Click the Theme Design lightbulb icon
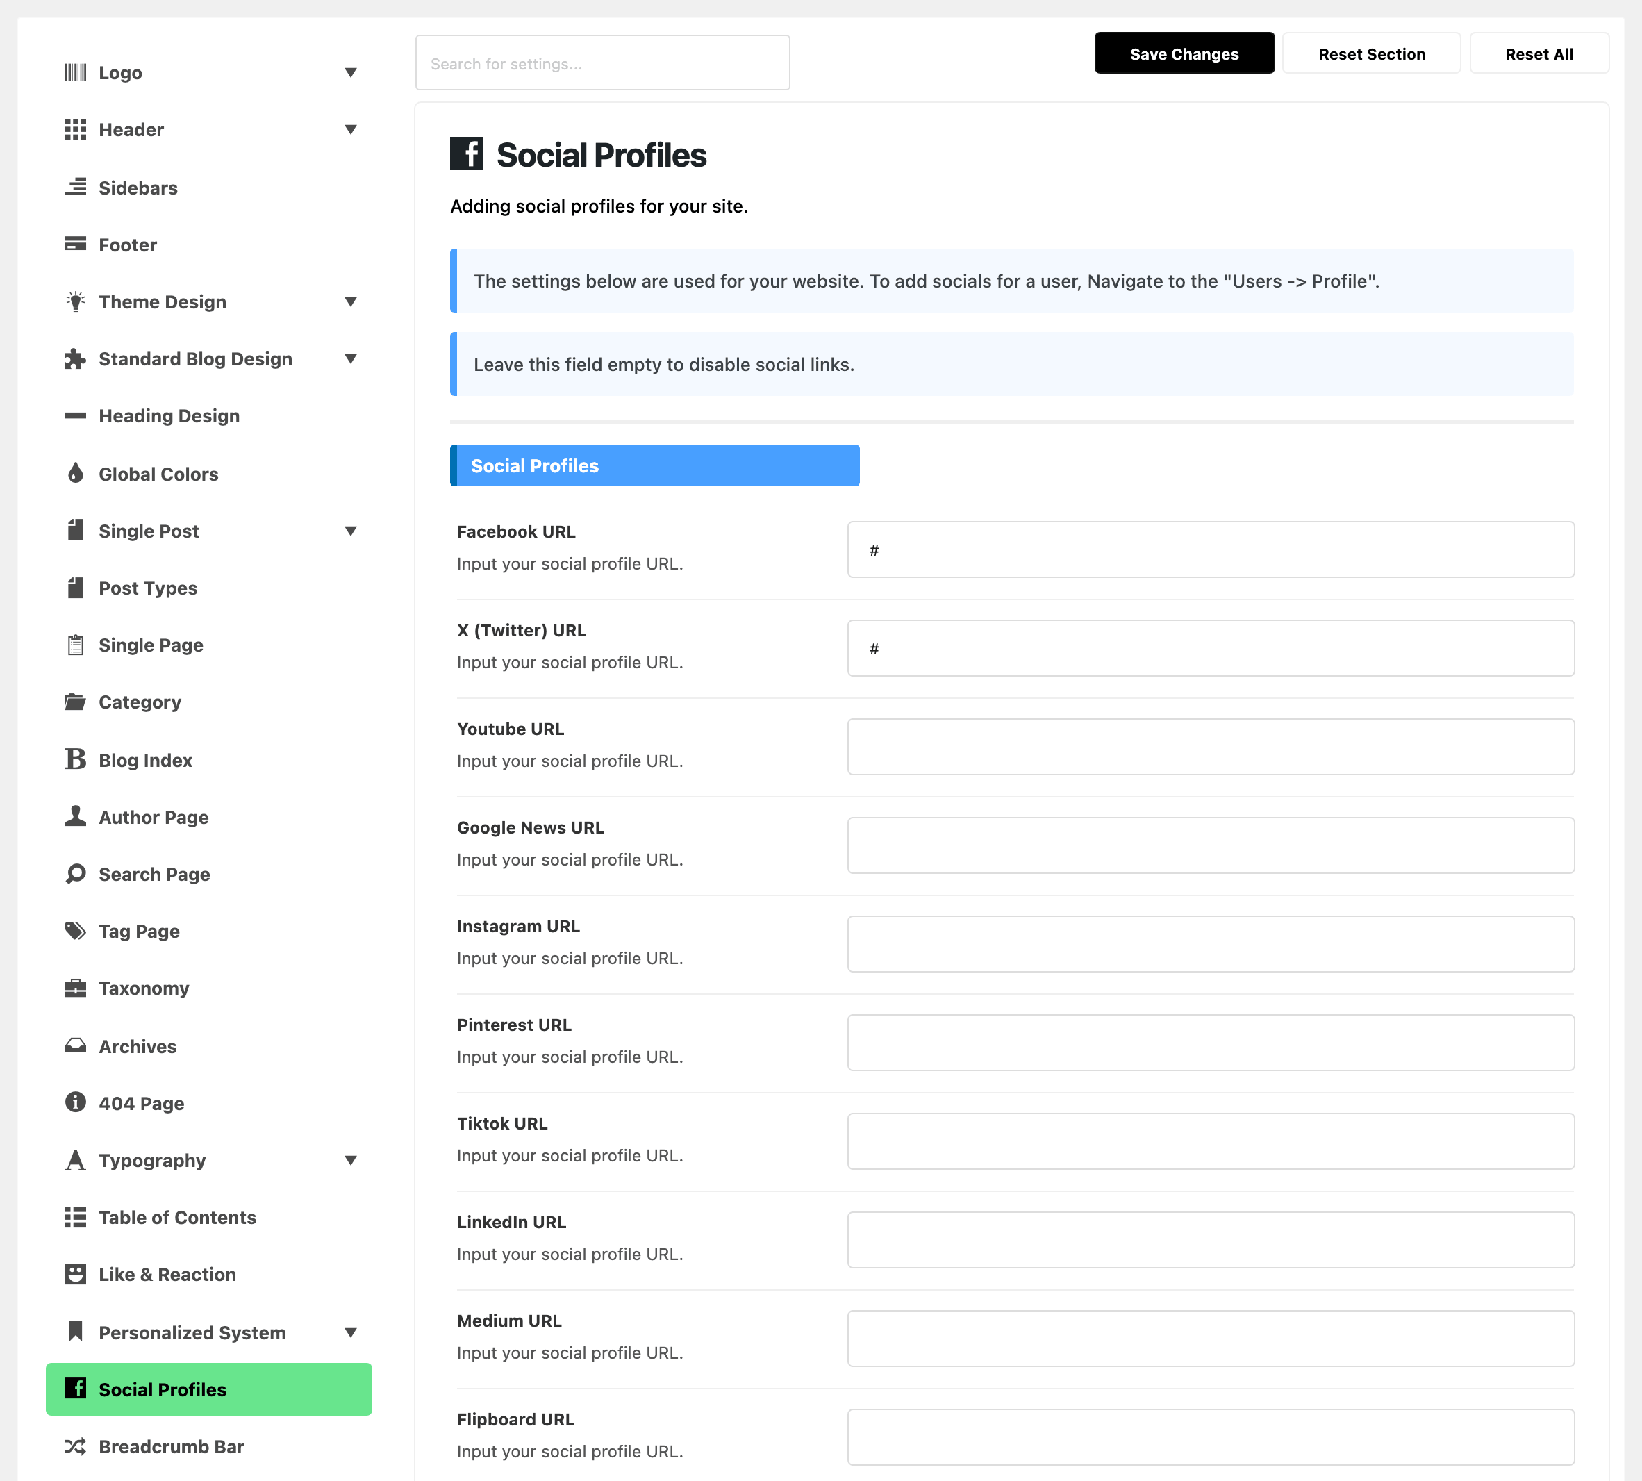1642x1481 pixels. [76, 302]
